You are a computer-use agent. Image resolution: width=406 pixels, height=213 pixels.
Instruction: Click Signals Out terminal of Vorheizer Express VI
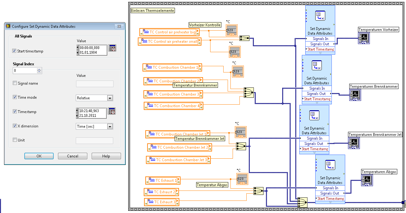pyautogui.click(x=320, y=44)
